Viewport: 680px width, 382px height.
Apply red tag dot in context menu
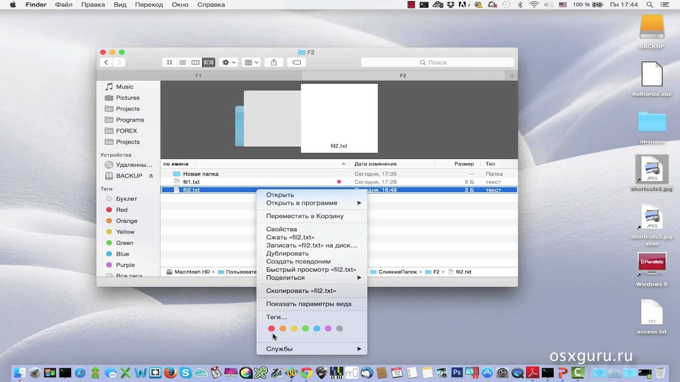pos(271,329)
